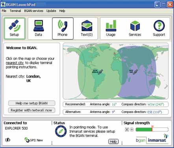Click the GPS status icon

[x=27, y=140]
